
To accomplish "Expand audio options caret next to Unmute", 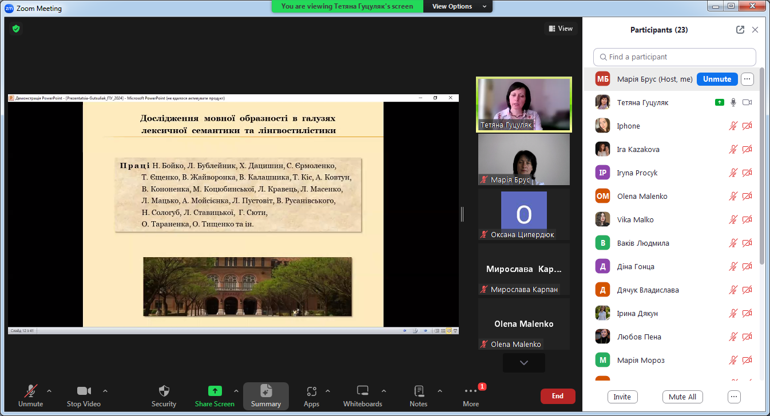I will [x=49, y=391].
